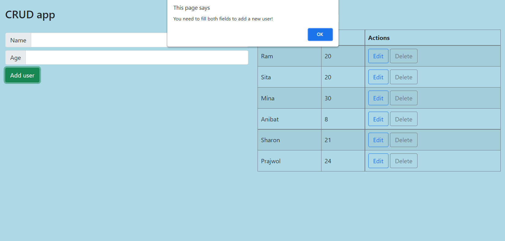Screen dimensions: 505x241
Task: Delete the user Anibat
Action: point(403,119)
